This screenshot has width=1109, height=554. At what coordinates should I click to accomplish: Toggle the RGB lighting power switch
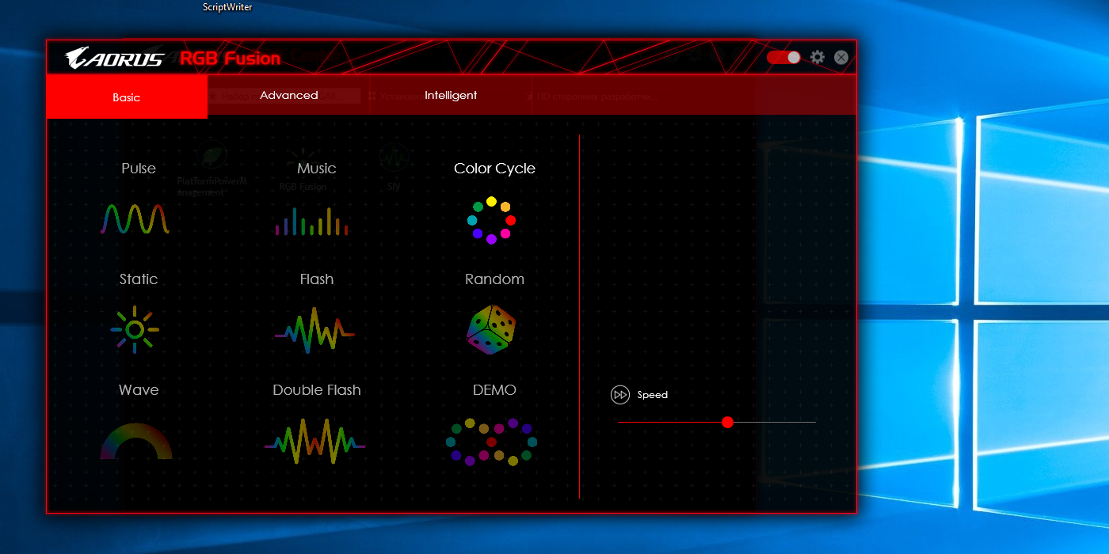point(783,58)
